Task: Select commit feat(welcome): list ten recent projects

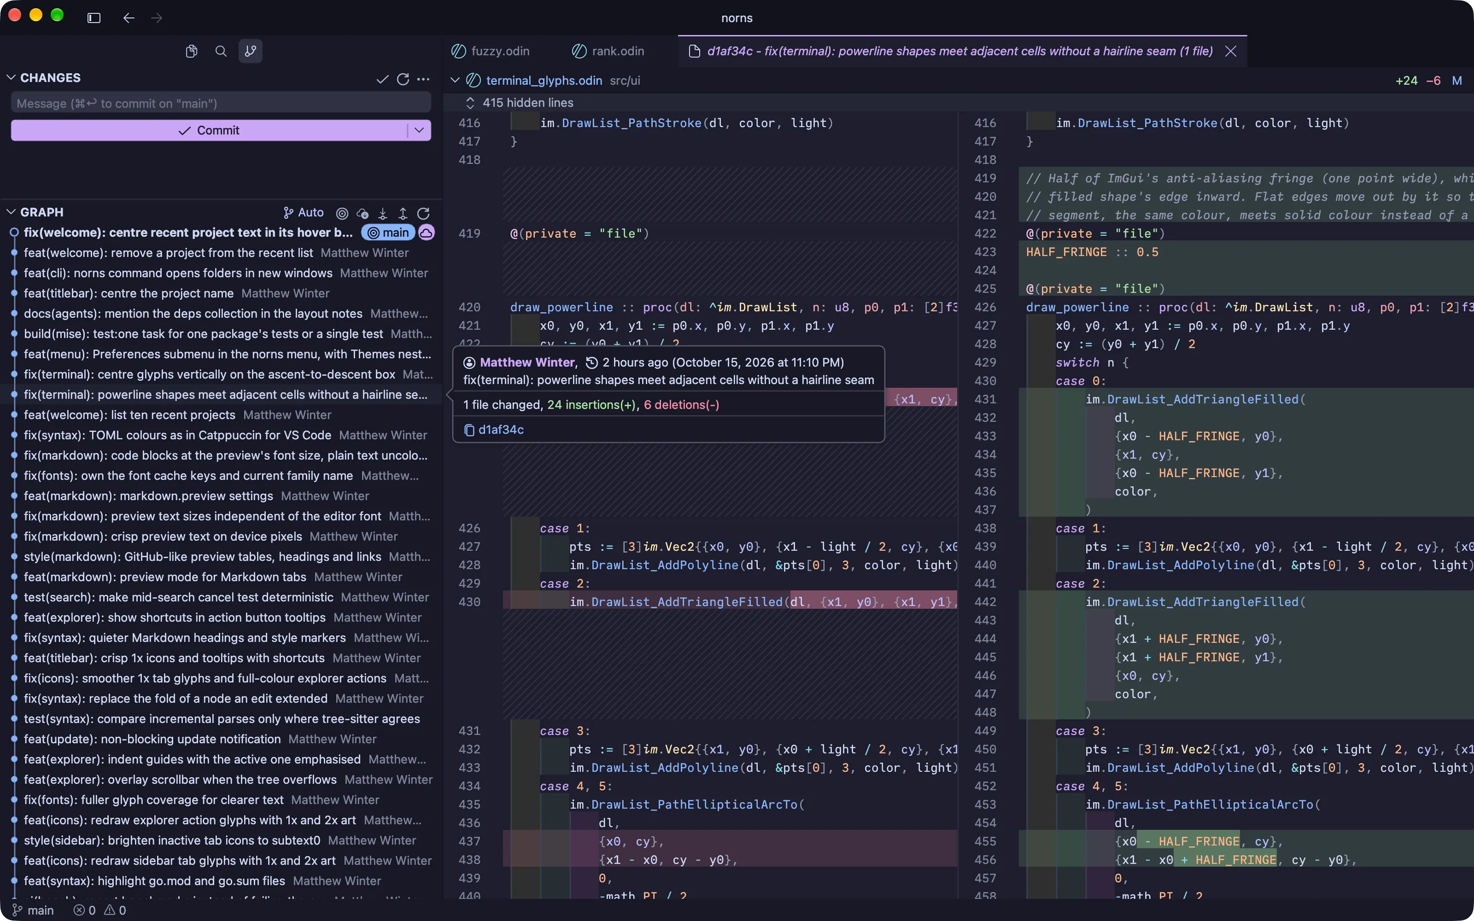Action: tap(221, 415)
